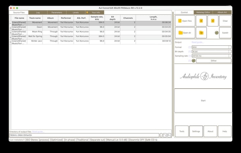Image resolution: width=241 pixels, height=153 pixels.
Task: Click the [Downmix OFF status bar entry
Action: point(136,140)
